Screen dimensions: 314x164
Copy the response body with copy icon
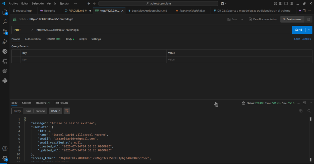pyautogui.click(x=301, y=111)
